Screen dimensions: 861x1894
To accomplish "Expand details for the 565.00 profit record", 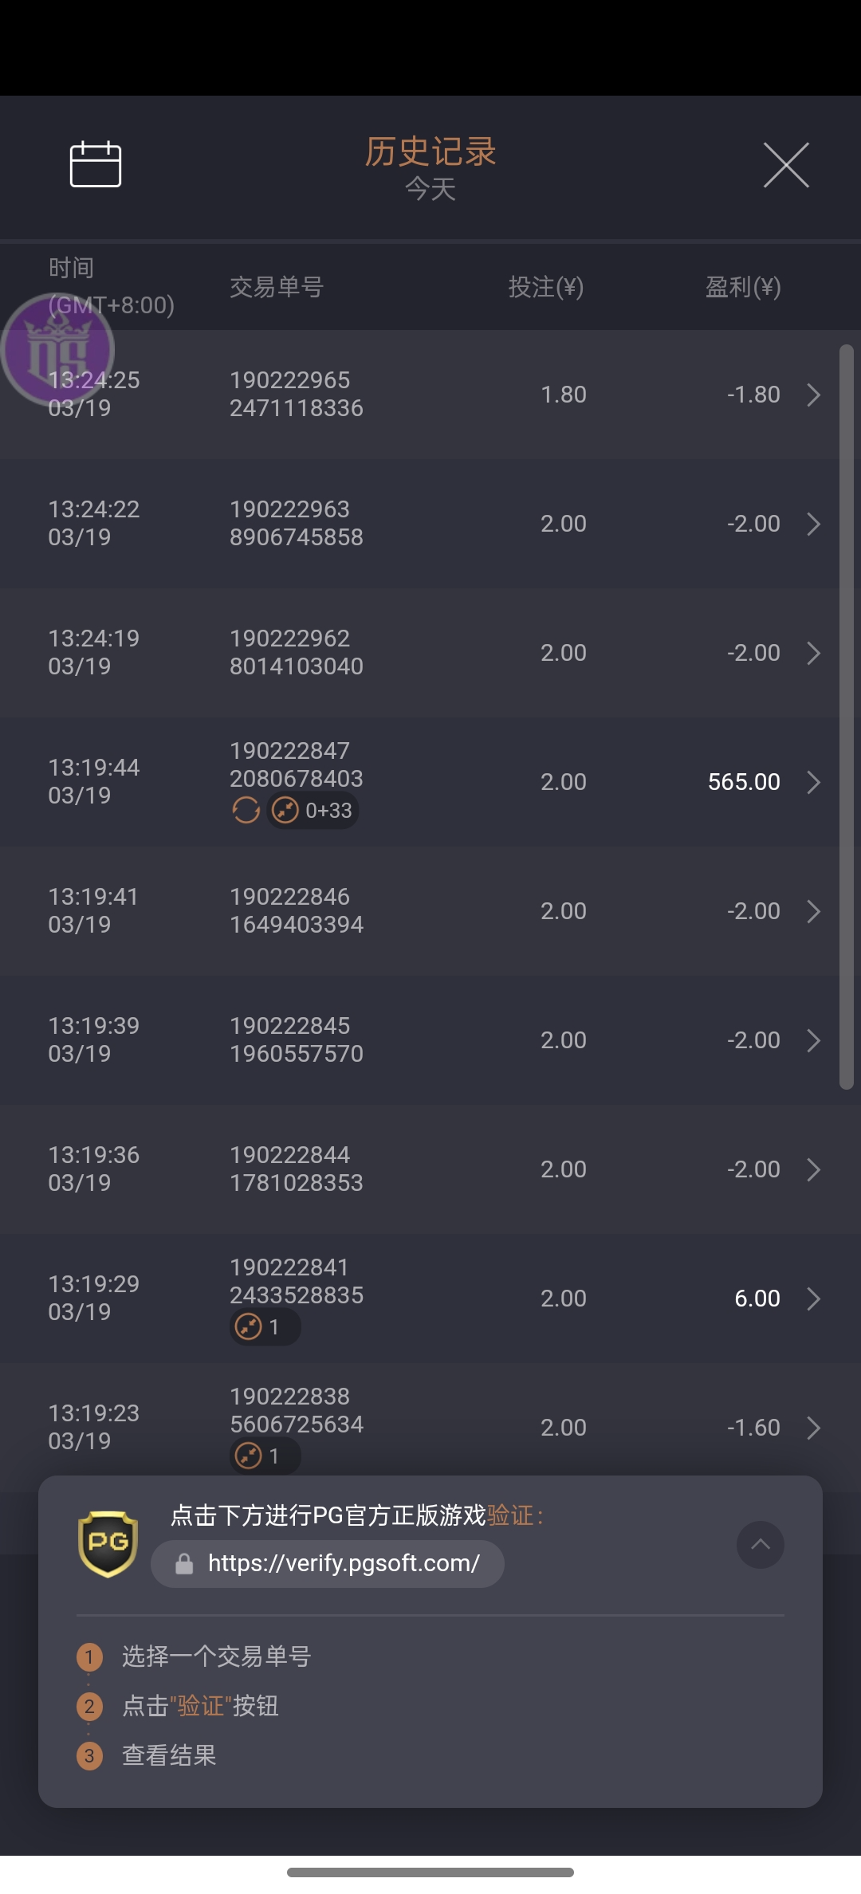I will click(x=813, y=782).
